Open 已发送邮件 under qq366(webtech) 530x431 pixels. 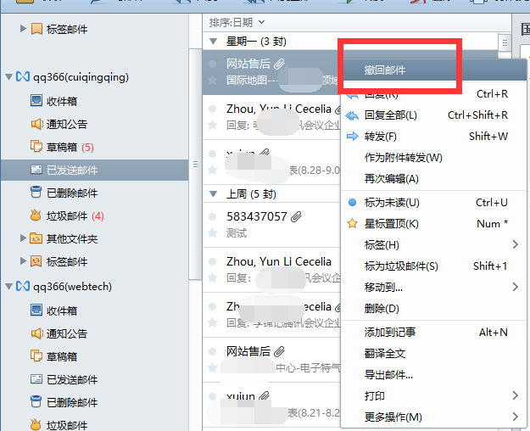tap(71, 379)
